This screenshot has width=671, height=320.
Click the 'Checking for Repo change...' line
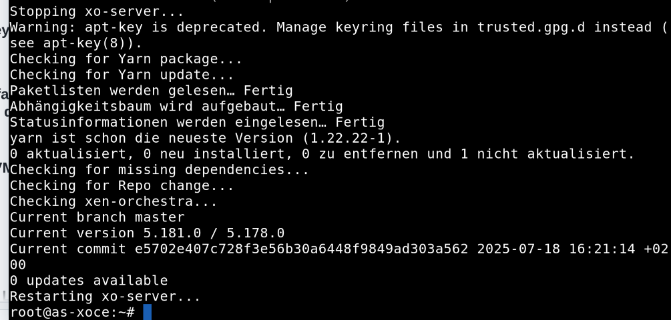point(122,185)
